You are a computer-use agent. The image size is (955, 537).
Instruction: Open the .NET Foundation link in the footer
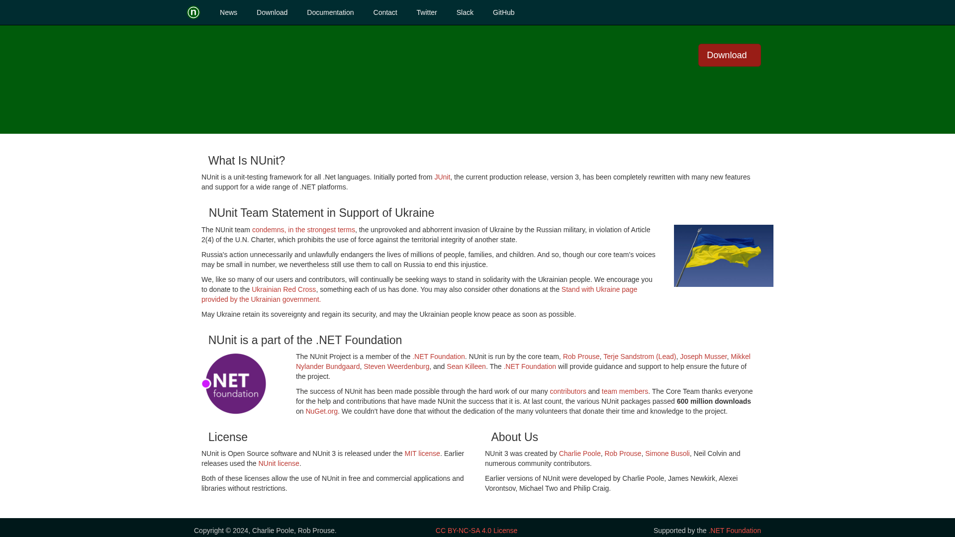[735, 531]
